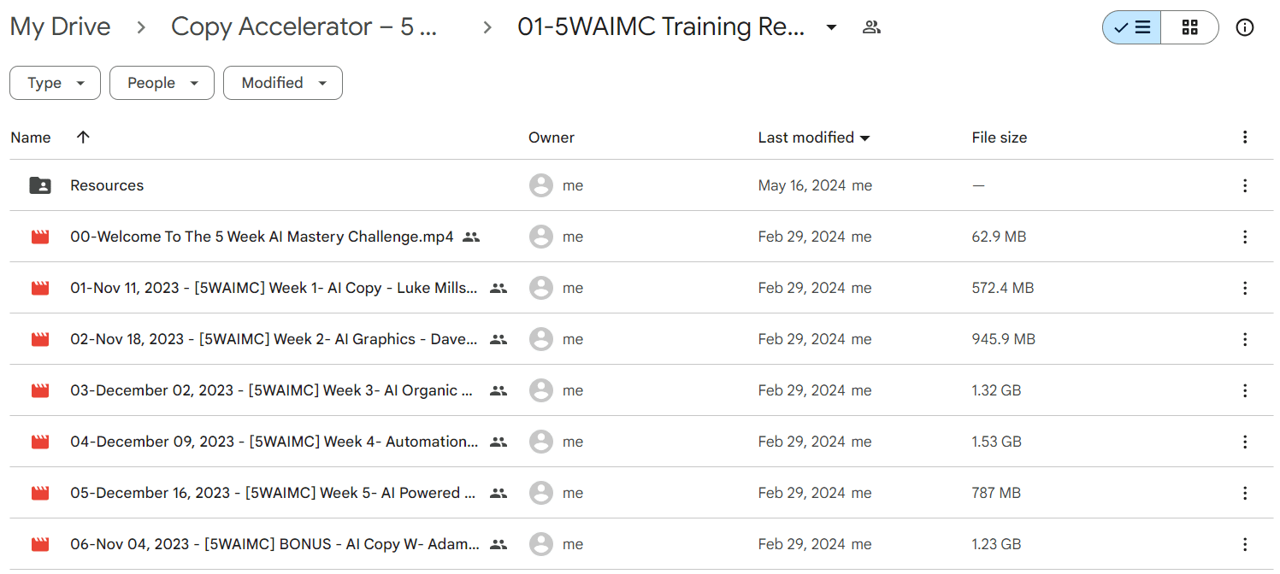Click the view details info icon

pos(1245,27)
